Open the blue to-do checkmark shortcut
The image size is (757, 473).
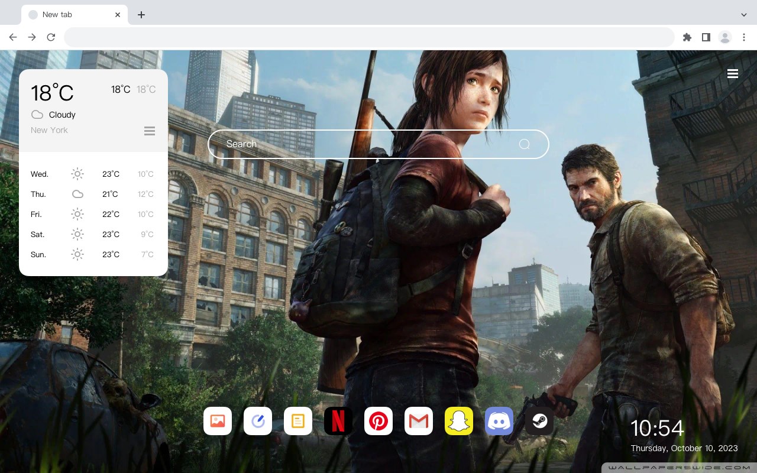tap(258, 421)
